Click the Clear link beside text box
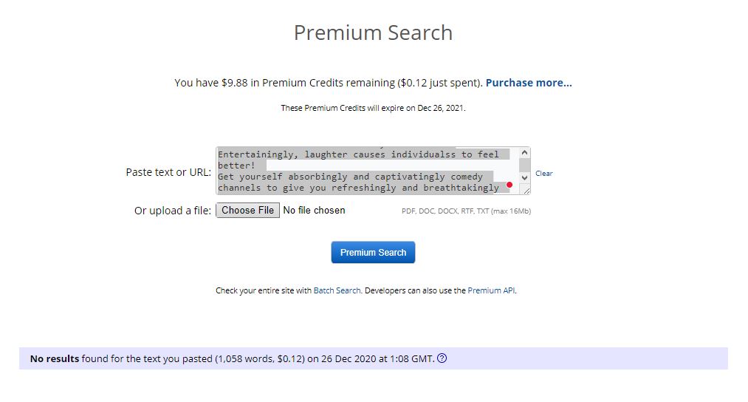The height and width of the screenshot is (402, 748). (x=543, y=174)
